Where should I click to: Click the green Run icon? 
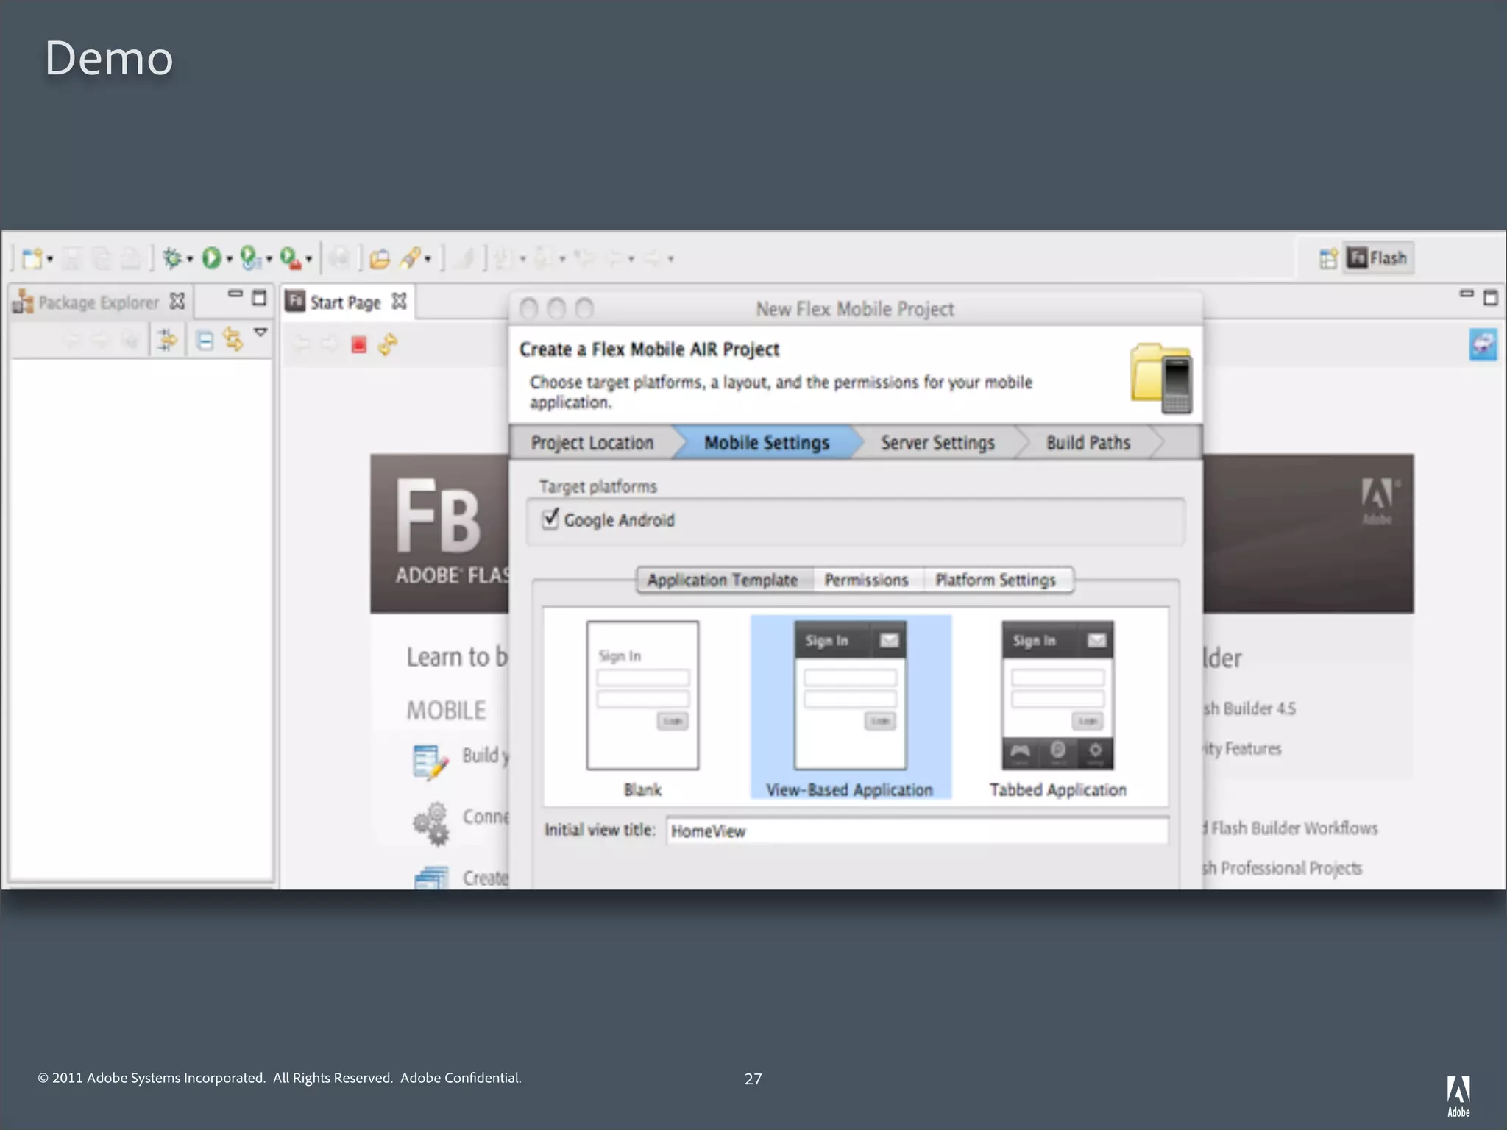pyautogui.click(x=211, y=258)
